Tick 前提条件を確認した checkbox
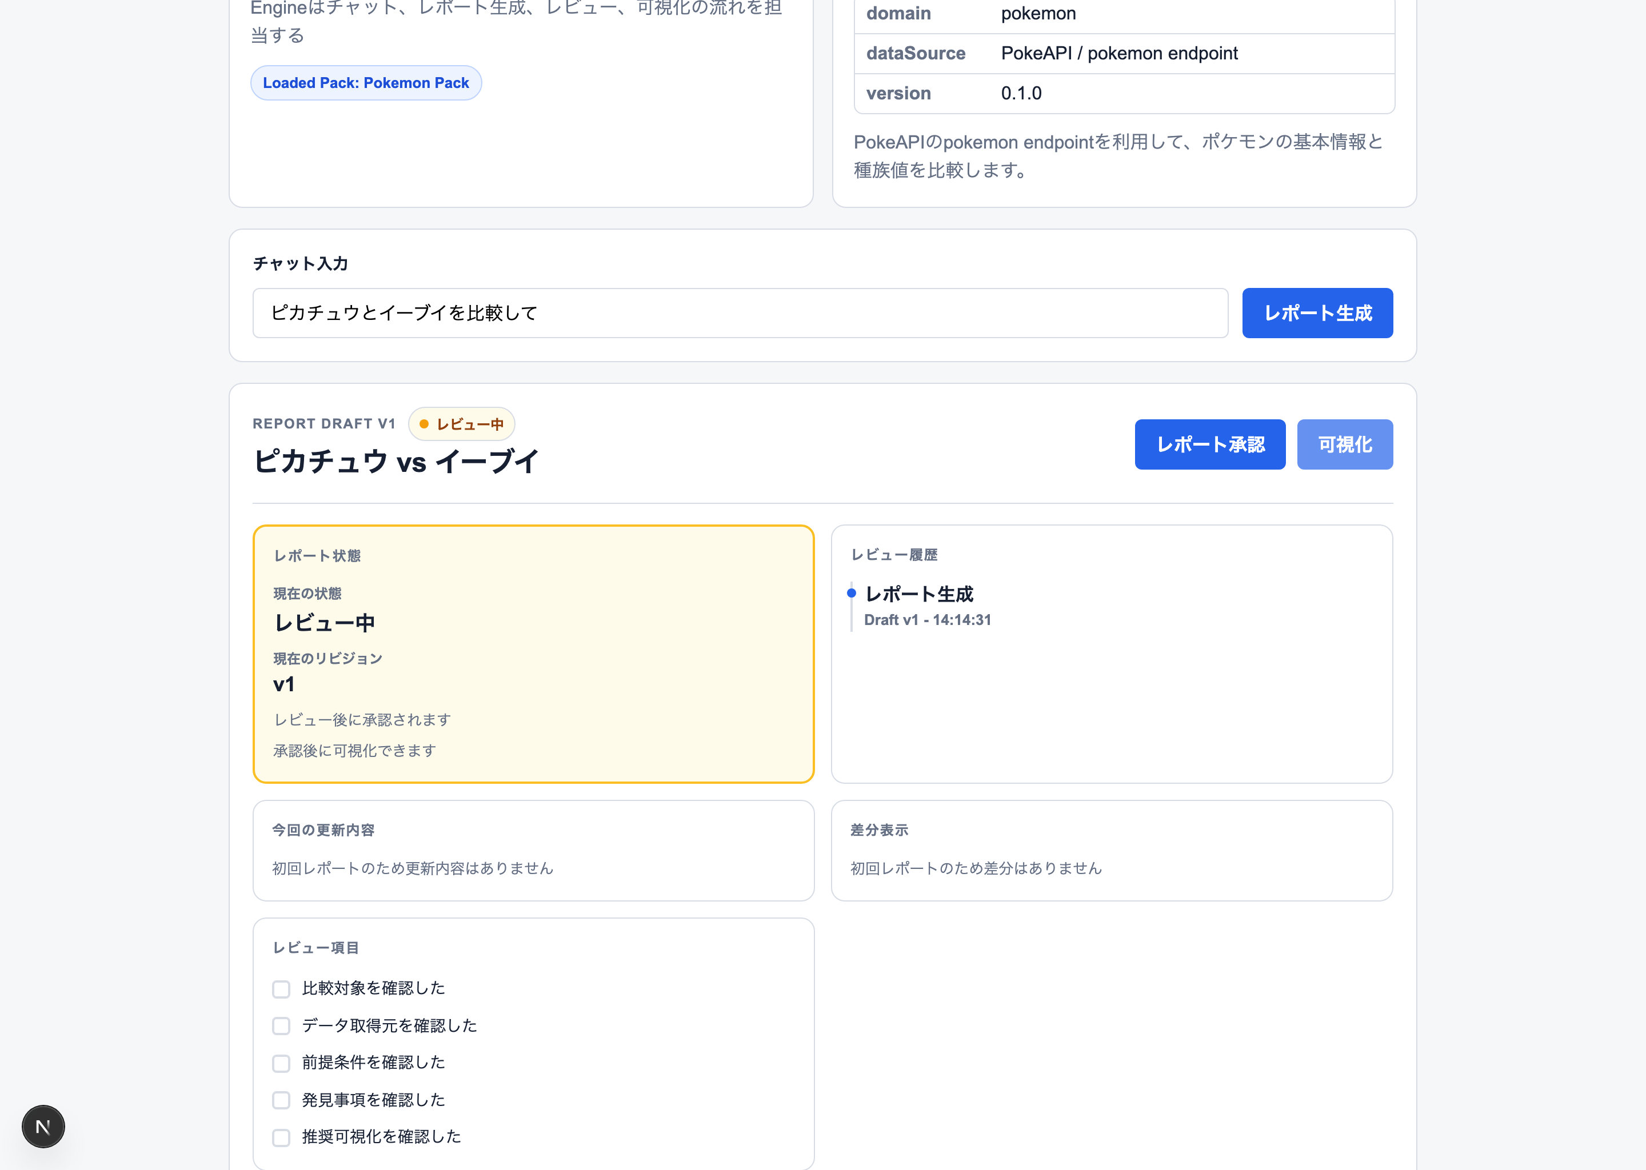 [x=281, y=1063]
